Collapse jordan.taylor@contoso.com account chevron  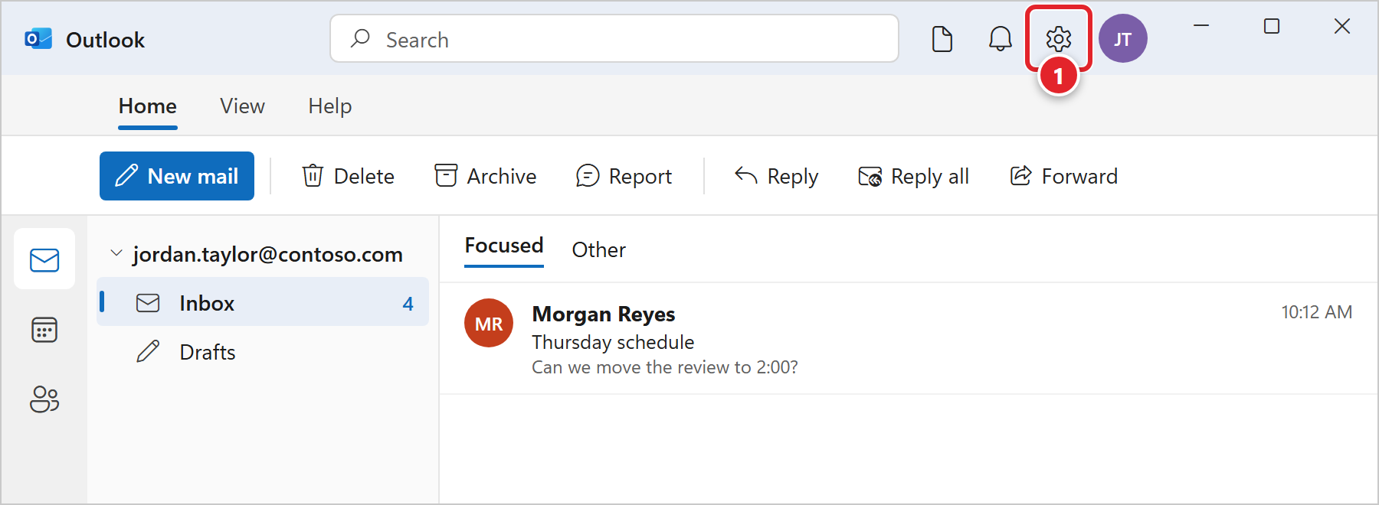[x=116, y=252]
